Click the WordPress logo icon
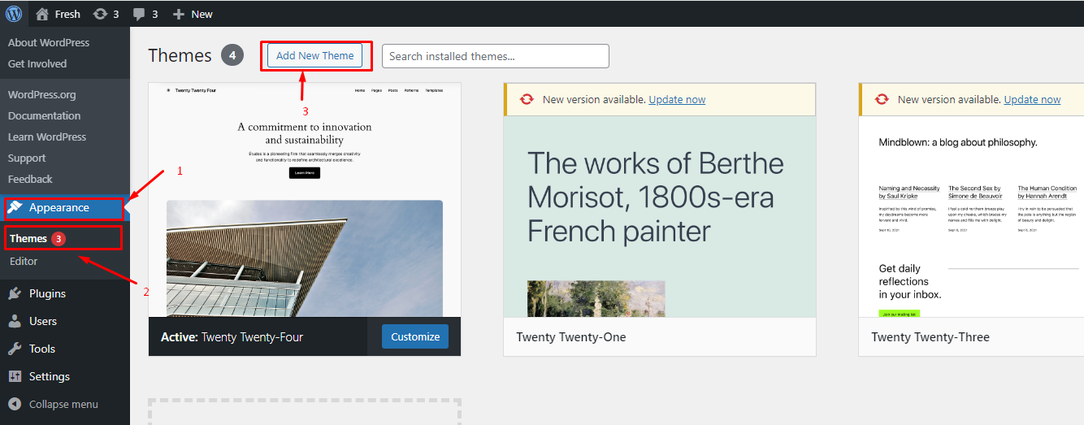This screenshot has width=1084, height=425. tap(14, 14)
